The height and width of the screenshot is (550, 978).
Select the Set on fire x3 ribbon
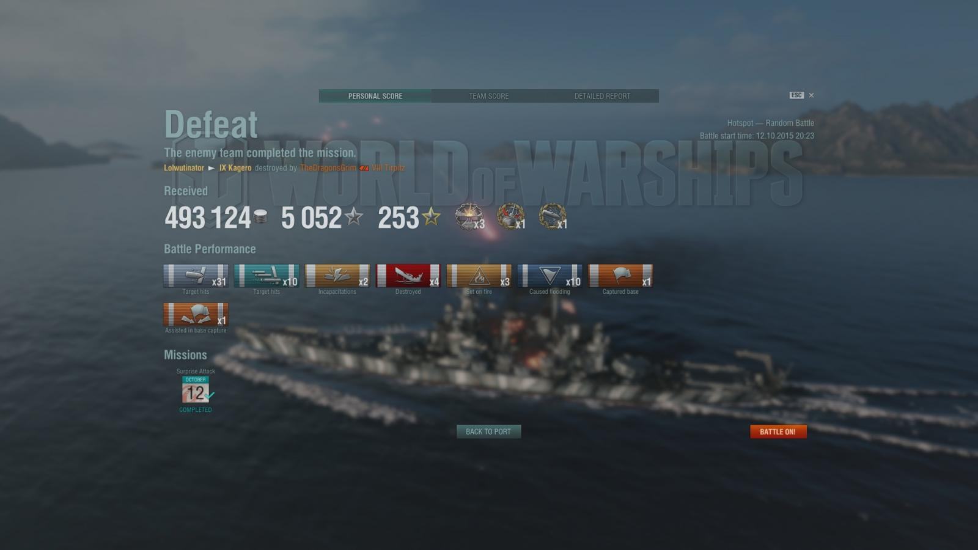pos(479,276)
